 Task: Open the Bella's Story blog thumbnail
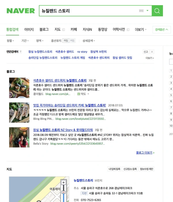click(x=19, y=137)
